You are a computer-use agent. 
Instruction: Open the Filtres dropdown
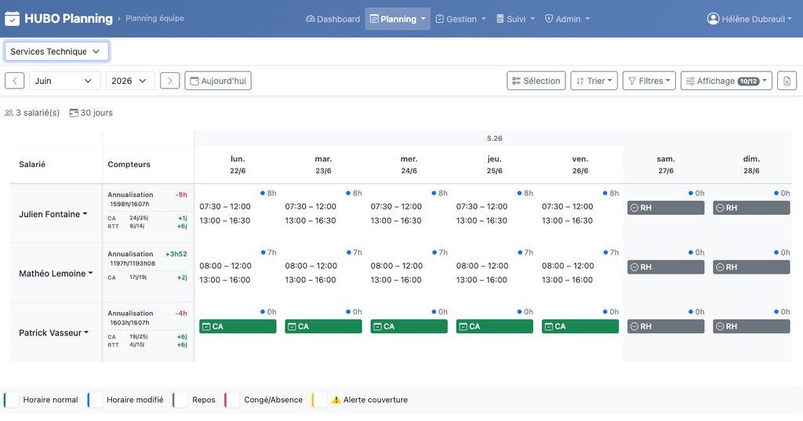tap(649, 81)
